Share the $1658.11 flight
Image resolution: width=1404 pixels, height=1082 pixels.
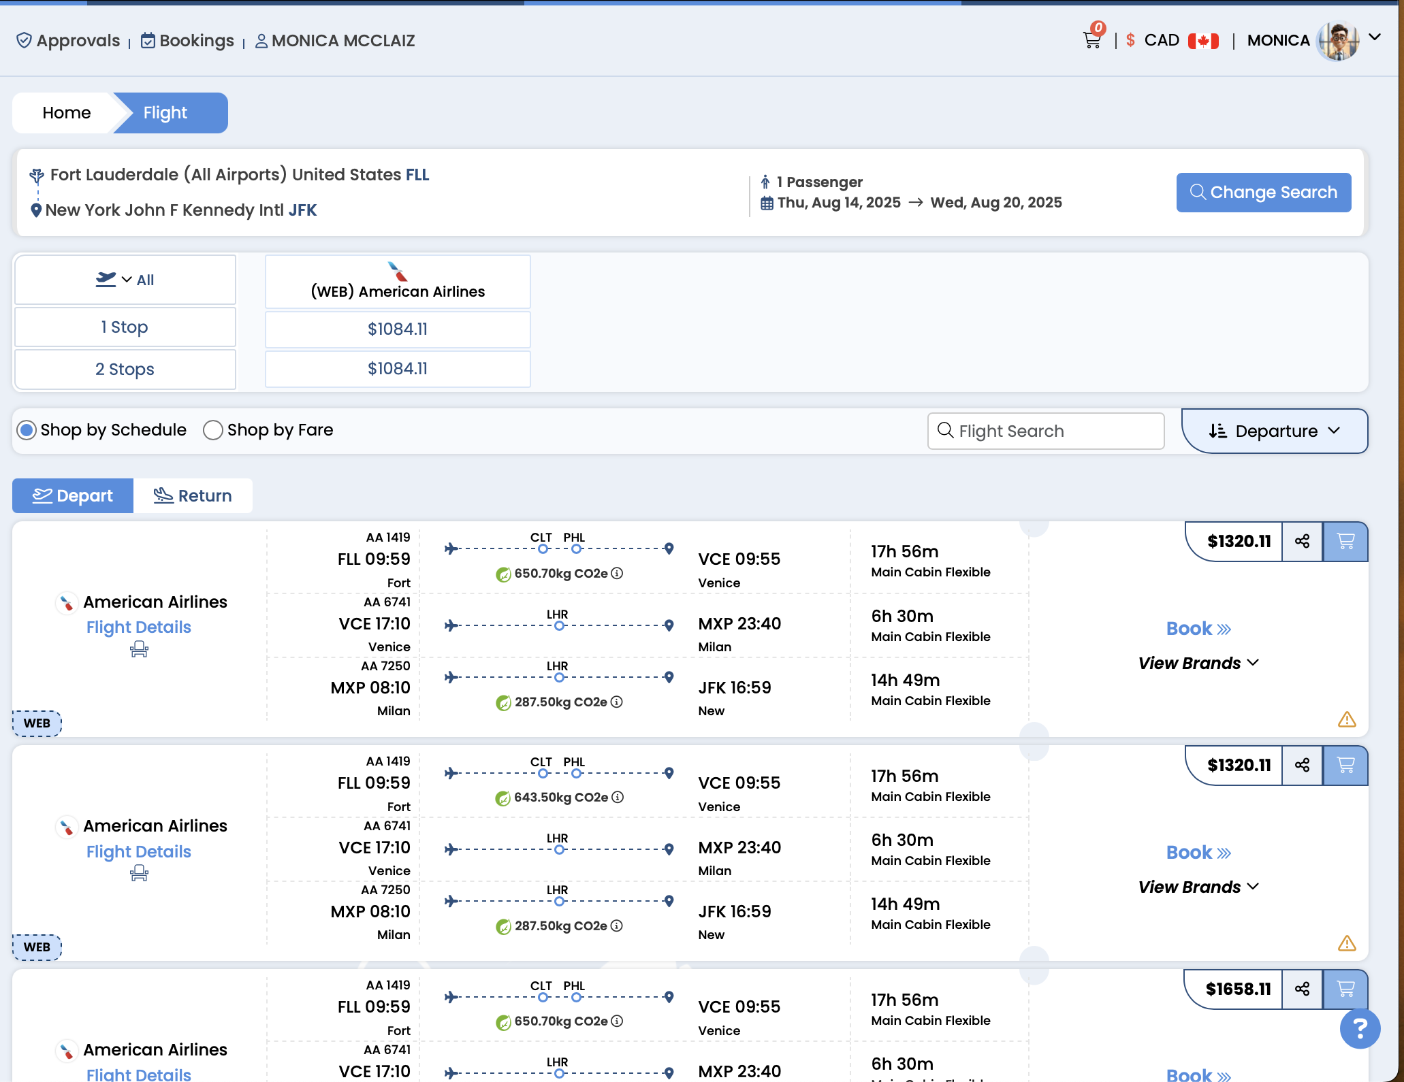(x=1302, y=989)
